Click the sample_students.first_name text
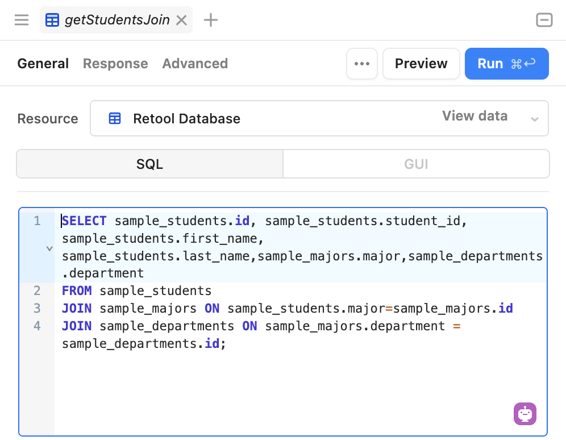This screenshot has height=440, width=566. 160,239
